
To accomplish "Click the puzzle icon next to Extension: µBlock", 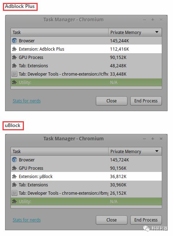I will (14, 176).
